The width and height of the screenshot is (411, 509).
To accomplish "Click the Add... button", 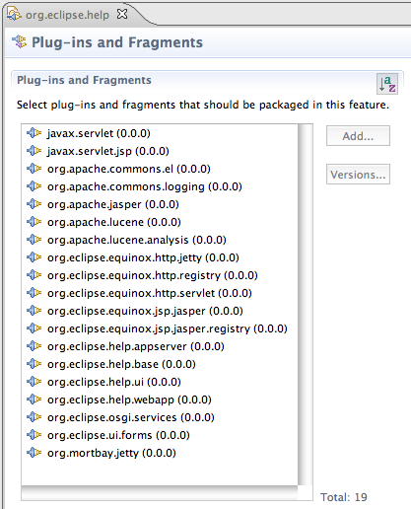I will click(x=358, y=135).
